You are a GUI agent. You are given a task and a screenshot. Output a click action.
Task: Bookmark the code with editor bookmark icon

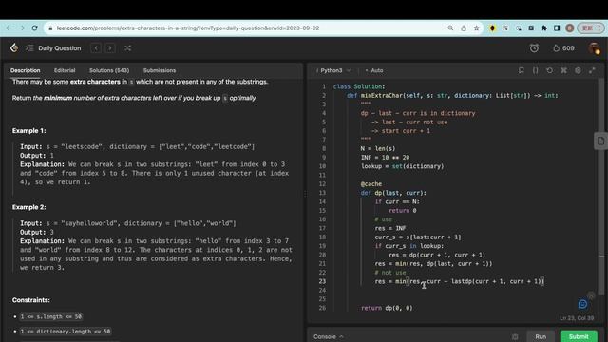point(522,70)
